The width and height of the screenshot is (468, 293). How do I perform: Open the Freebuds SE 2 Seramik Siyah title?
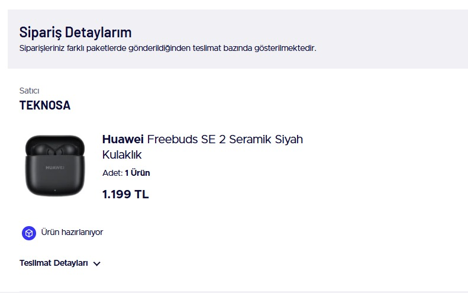pyautogui.click(x=225, y=140)
